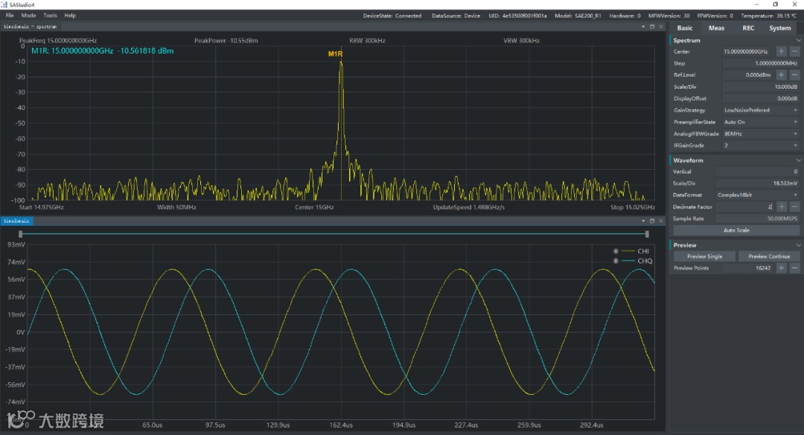
Task: Open timedomain pane options arrow
Action: pyautogui.click(x=643, y=221)
